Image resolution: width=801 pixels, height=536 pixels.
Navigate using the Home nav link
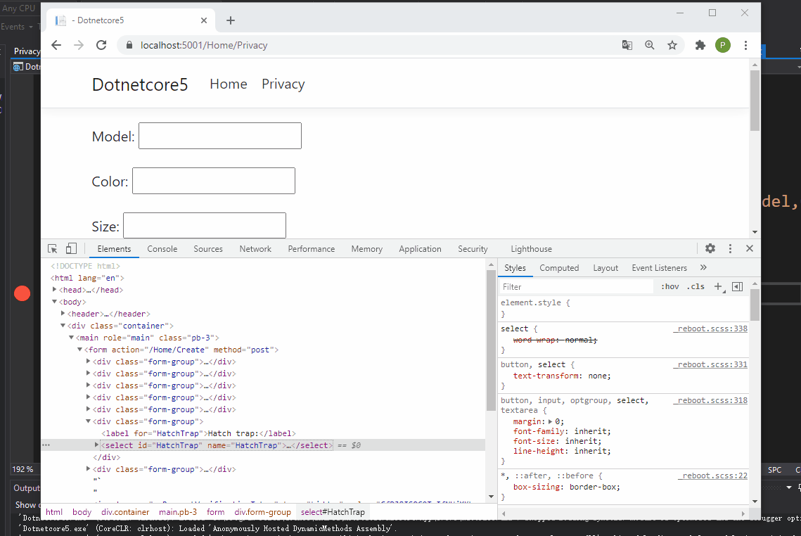coord(228,84)
